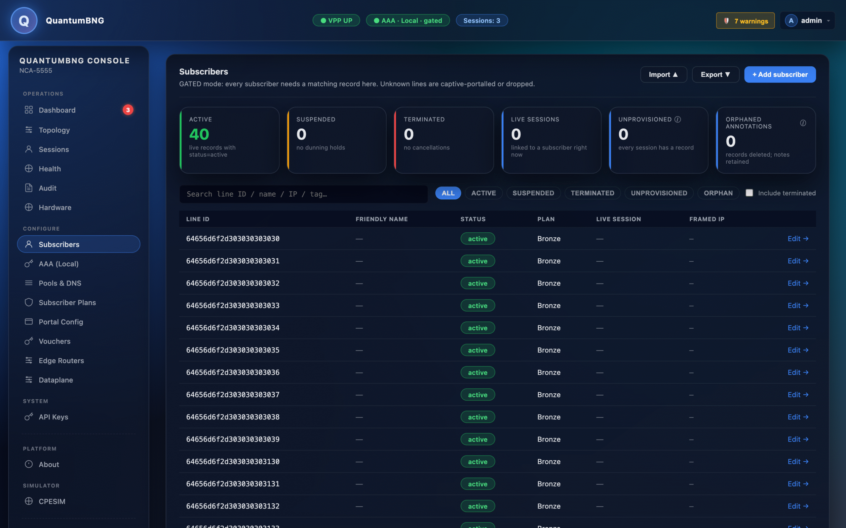Click active badge for line 64656d6f2d303030303032
Viewport: 846px width, 528px height.
coord(478,283)
